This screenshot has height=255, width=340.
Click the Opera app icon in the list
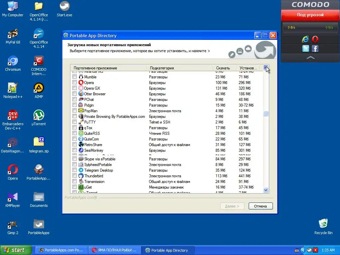[x=81, y=82]
